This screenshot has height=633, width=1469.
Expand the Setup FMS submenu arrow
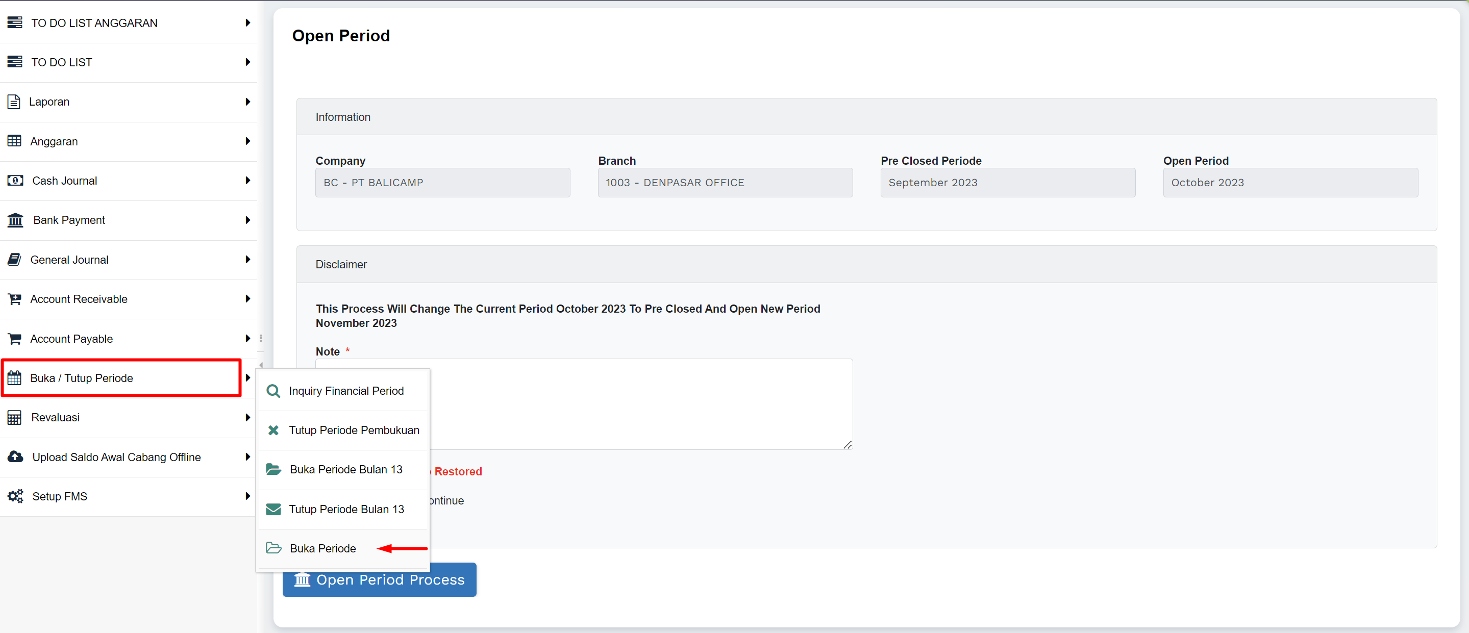247,496
